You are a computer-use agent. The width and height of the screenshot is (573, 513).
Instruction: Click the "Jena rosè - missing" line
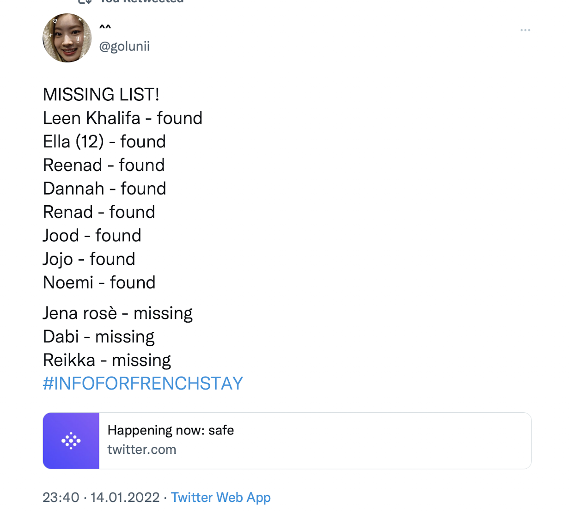(x=117, y=313)
